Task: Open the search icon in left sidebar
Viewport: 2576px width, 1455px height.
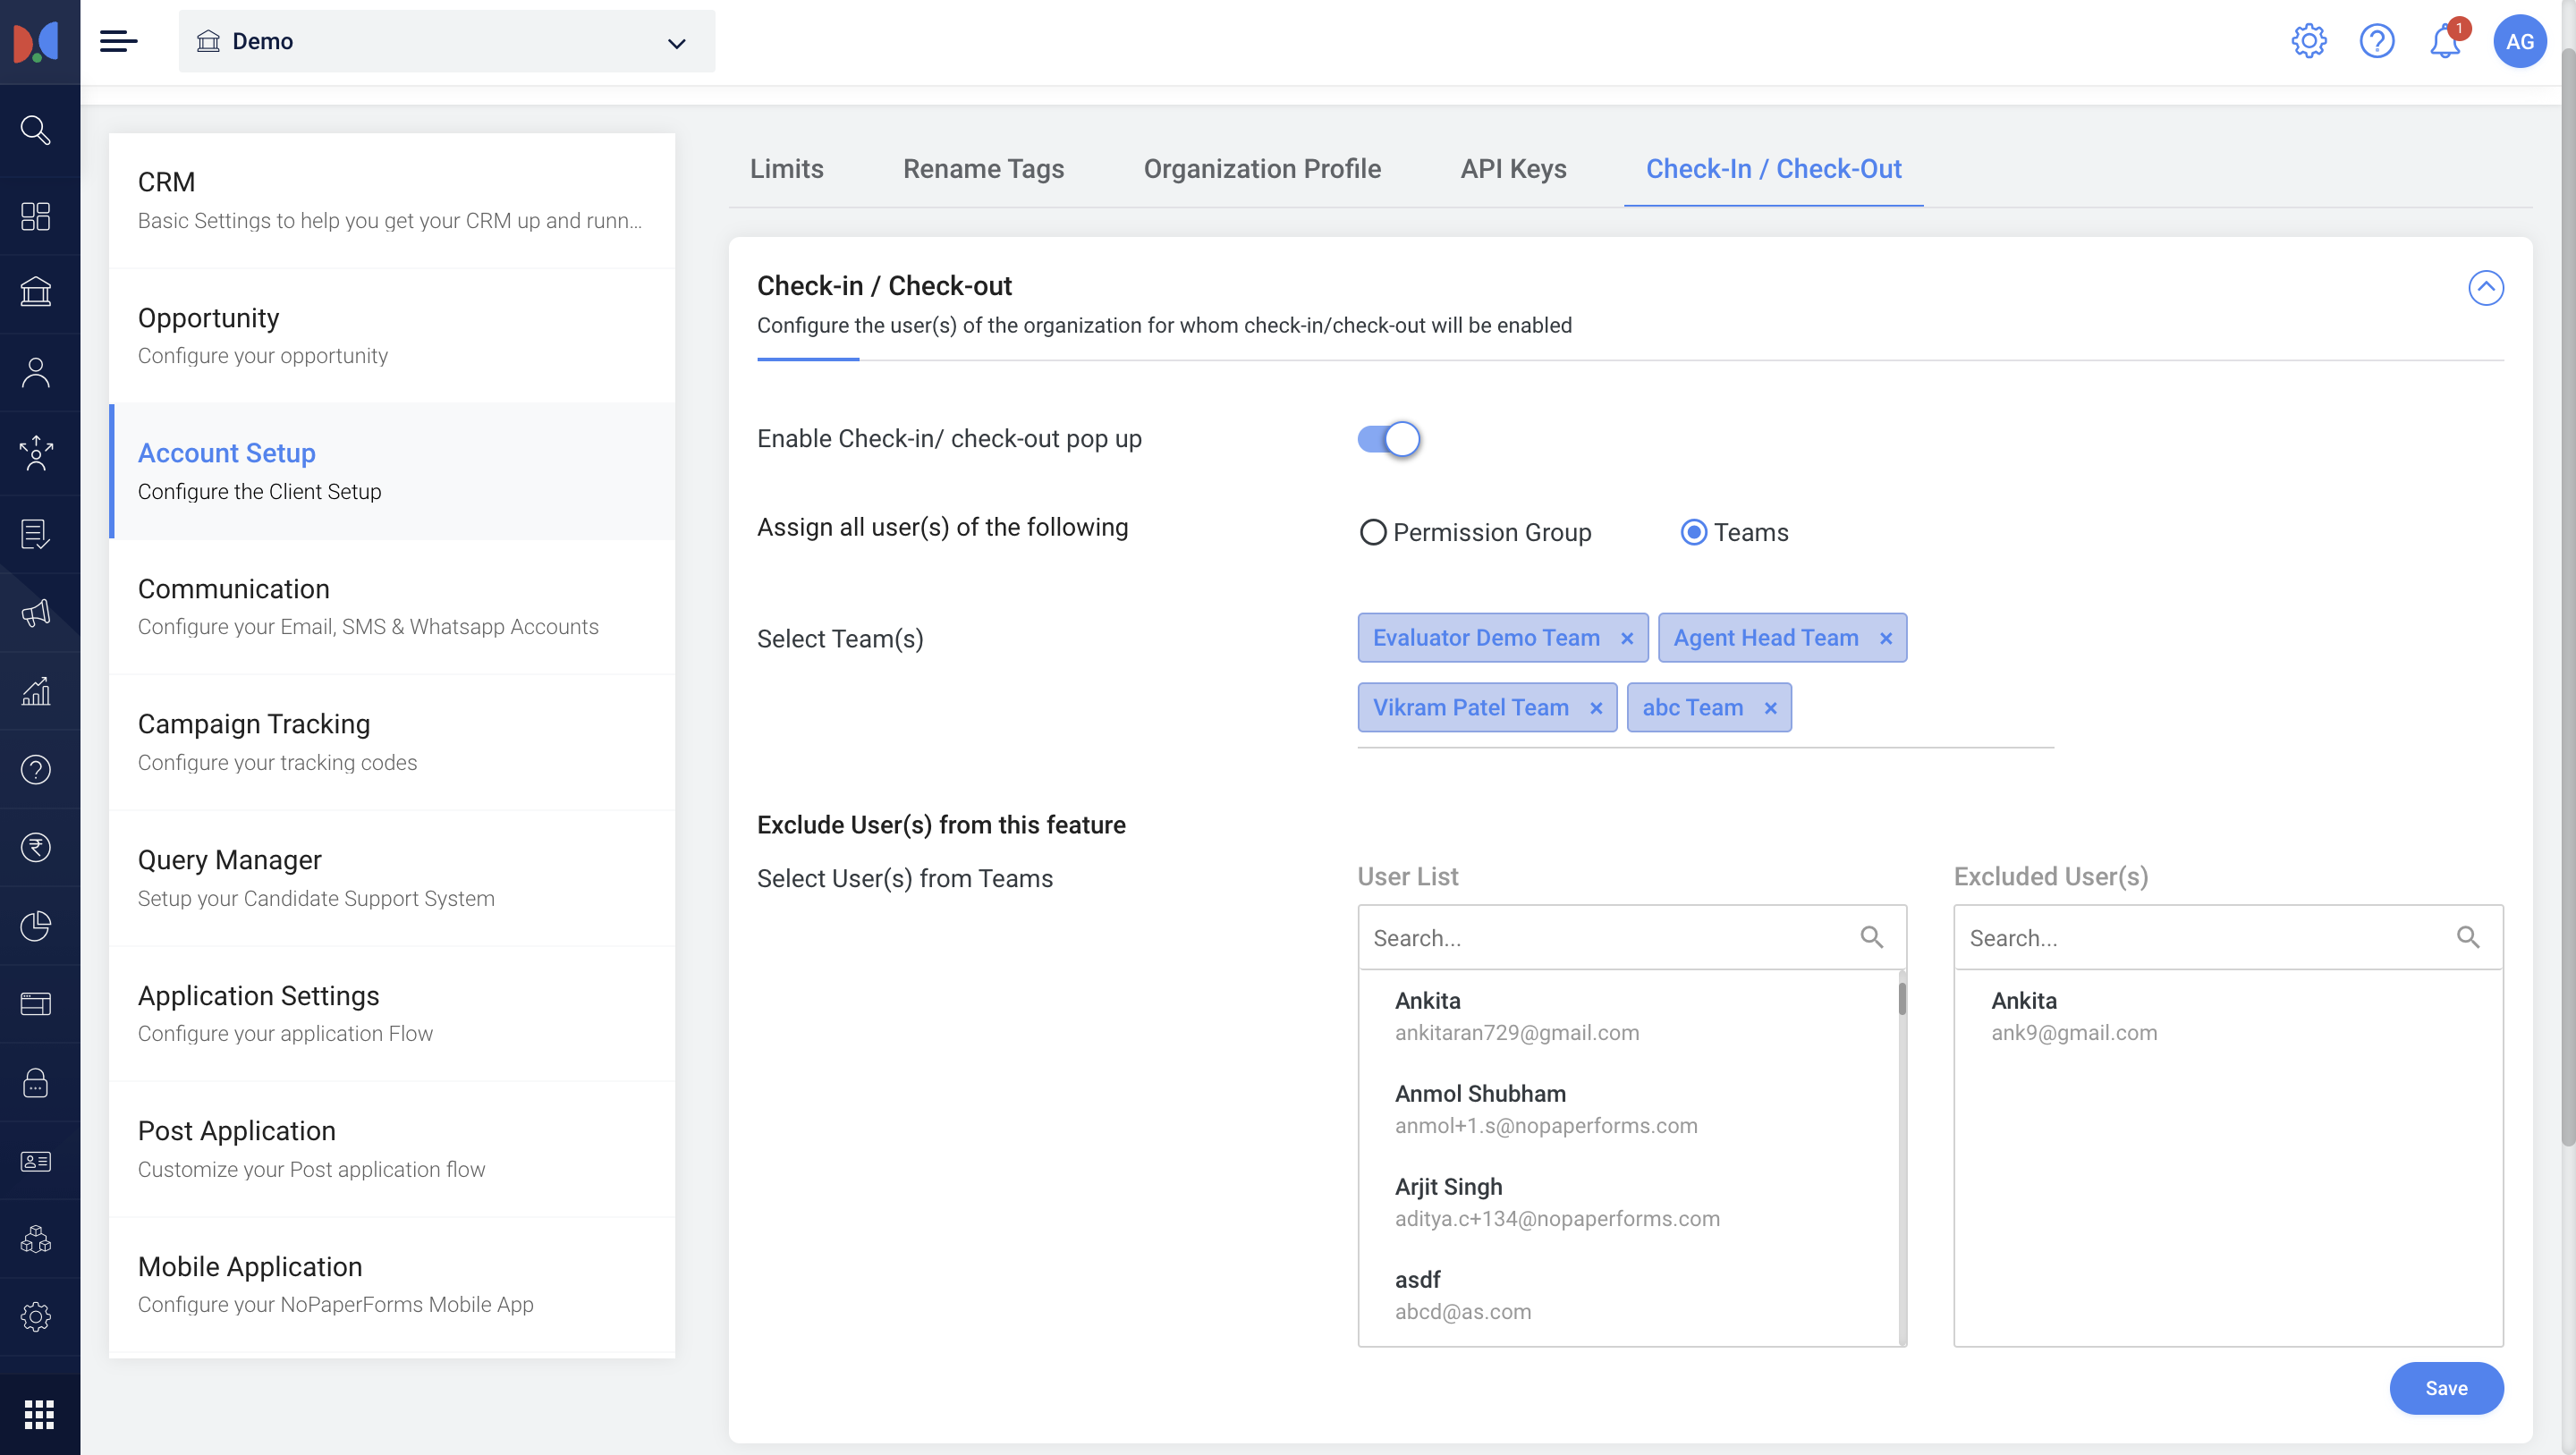Action: tap(36, 131)
